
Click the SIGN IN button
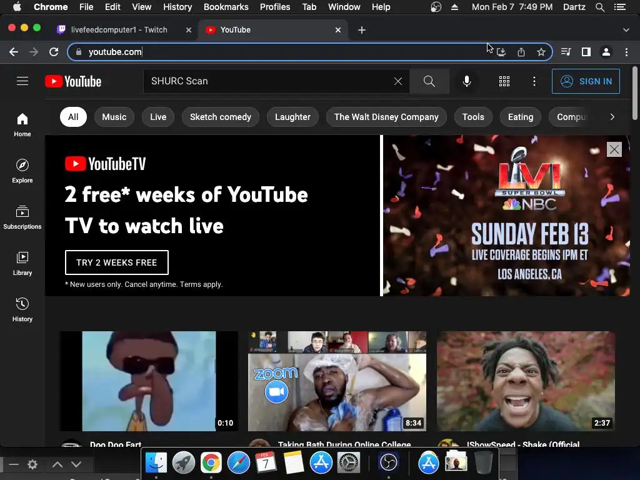pyautogui.click(x=586, y=81)
